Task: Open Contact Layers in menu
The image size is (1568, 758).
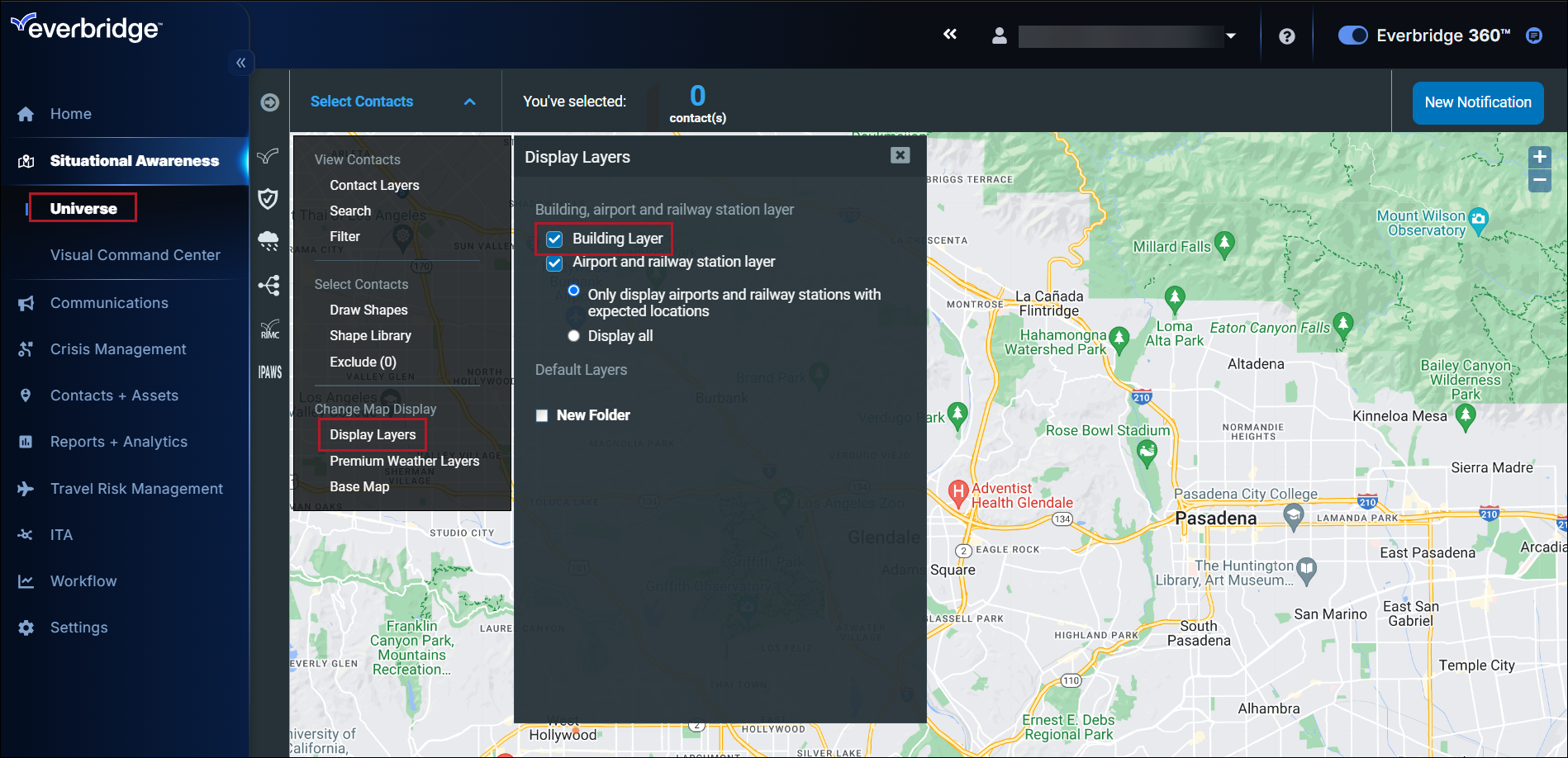Action: (374, 185)
